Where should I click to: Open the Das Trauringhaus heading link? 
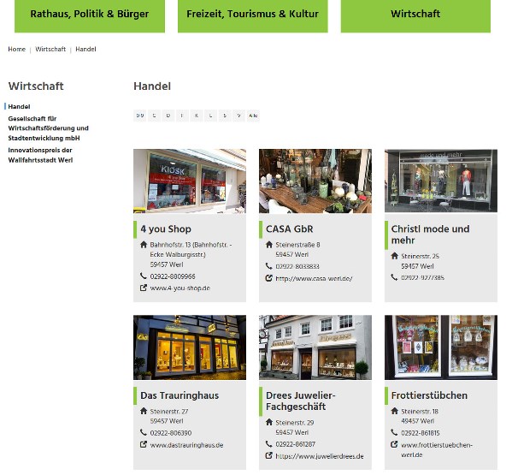(179, 395)
